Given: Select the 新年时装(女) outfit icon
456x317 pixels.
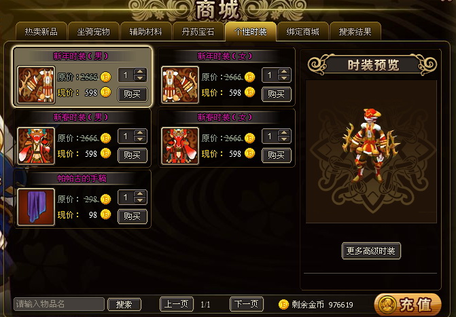Looking at the screenshot, I should pyautogui.click(x=180, y=85).
